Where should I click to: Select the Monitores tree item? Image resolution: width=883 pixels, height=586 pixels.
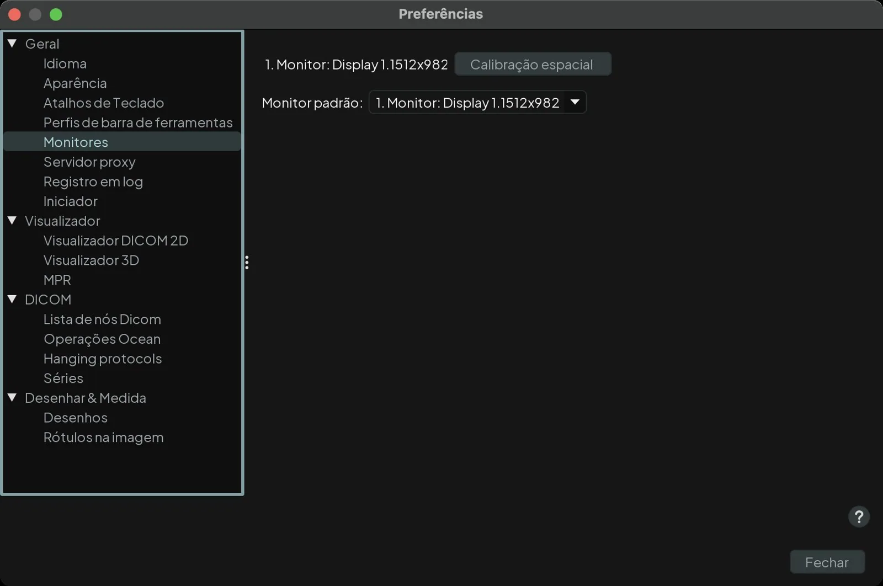pyautogui.click(x=123, y=142)
